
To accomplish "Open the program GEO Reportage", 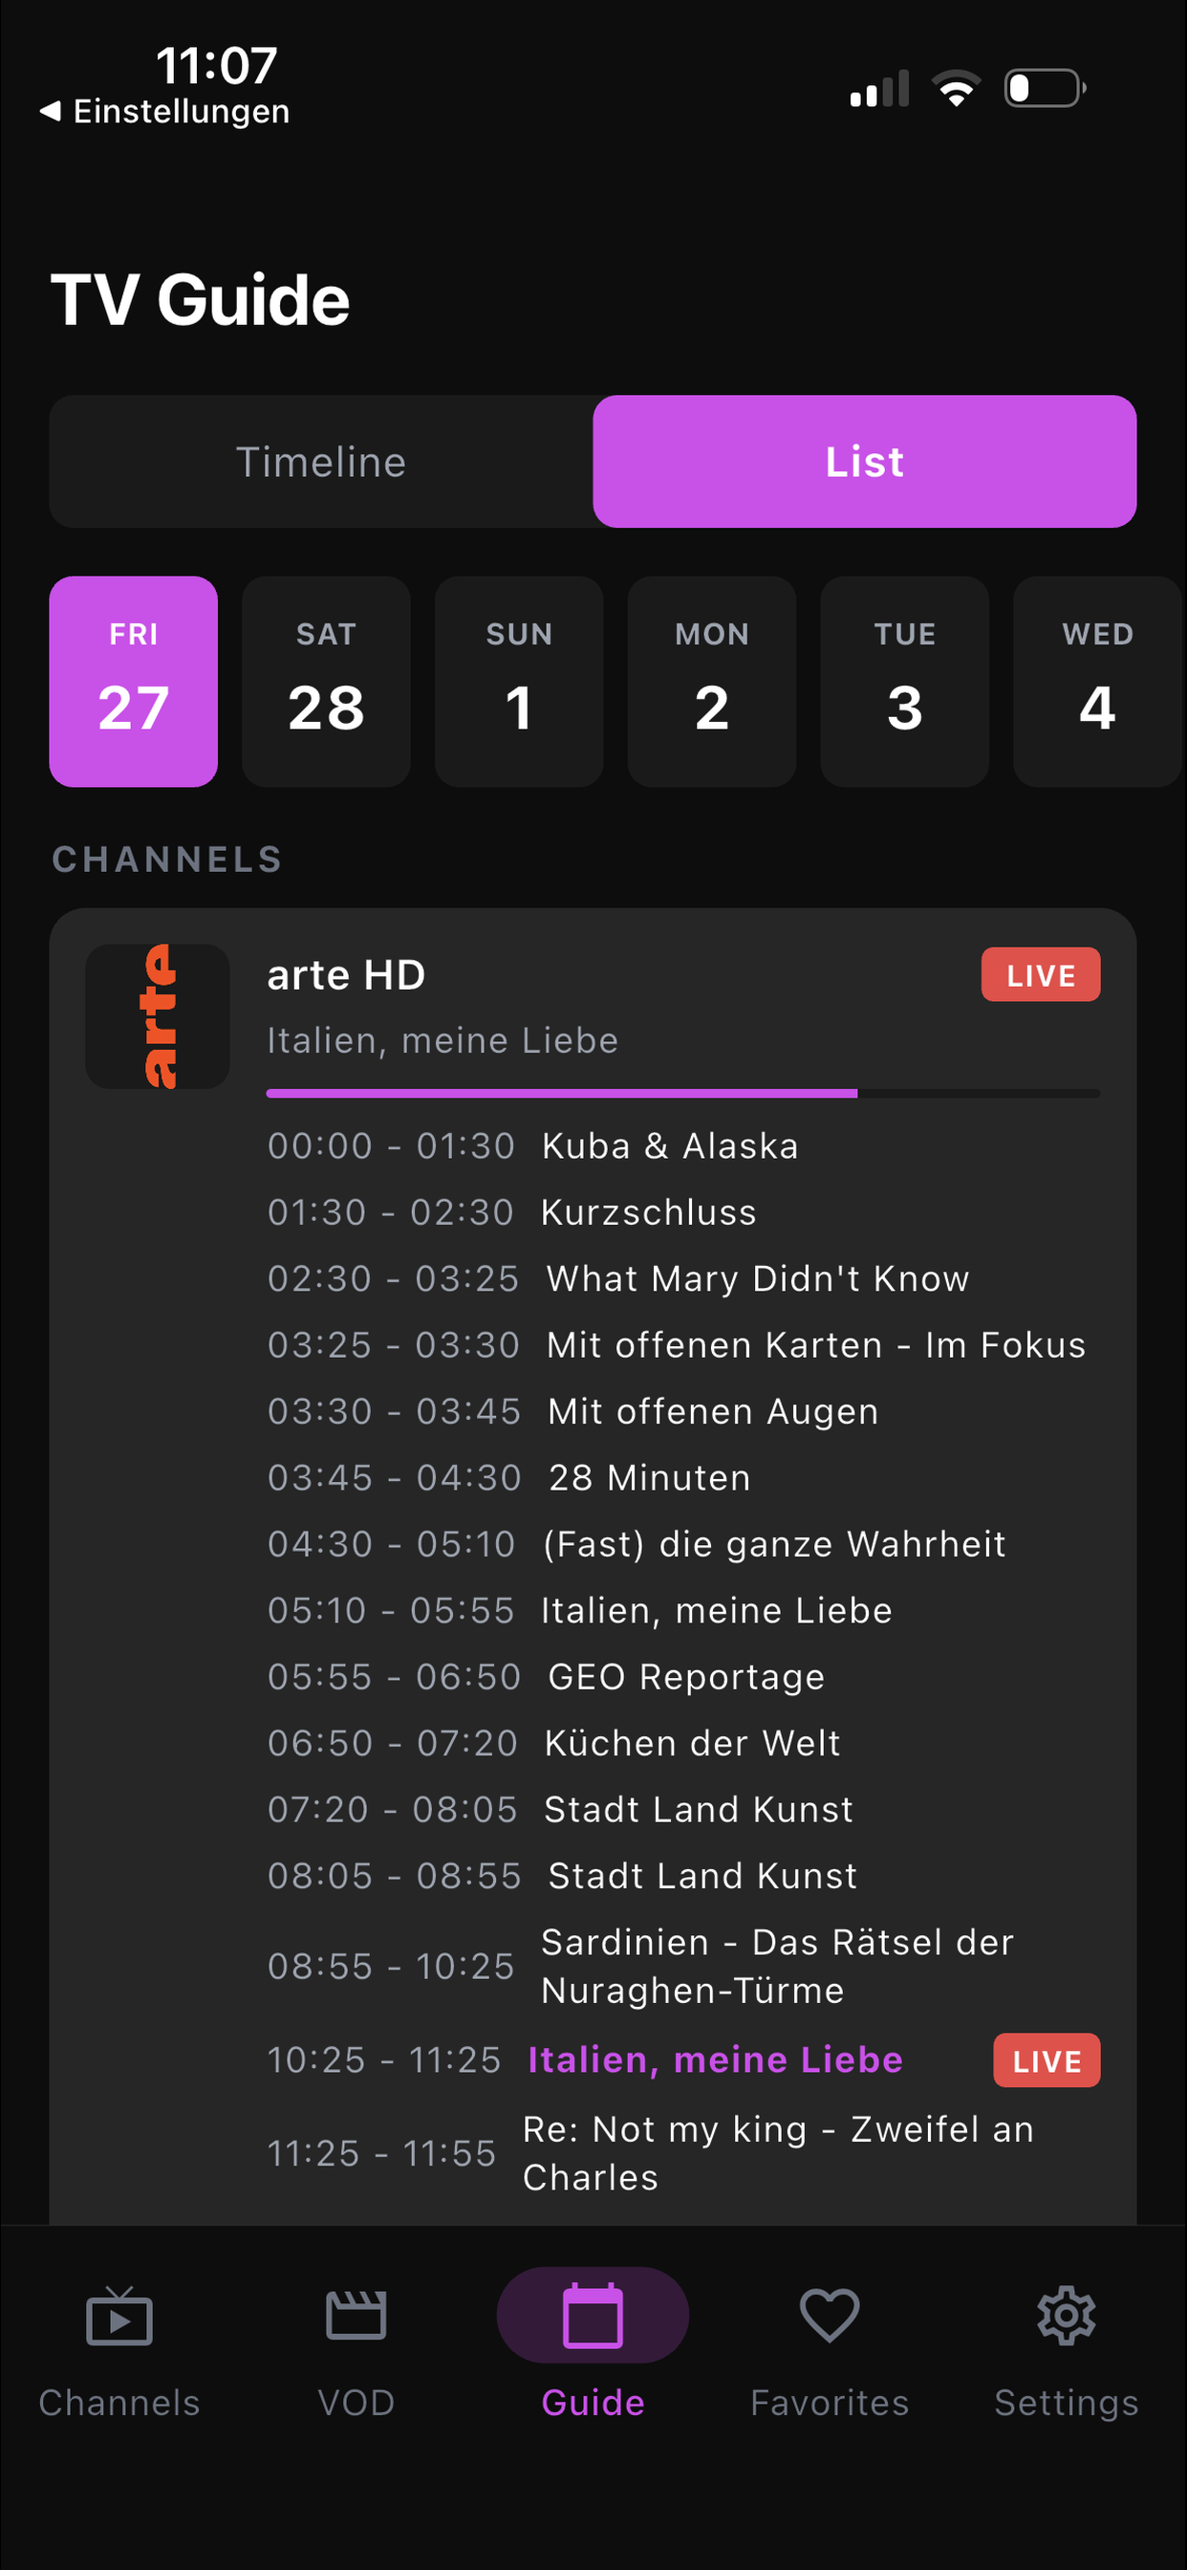I will (683, 1676).
